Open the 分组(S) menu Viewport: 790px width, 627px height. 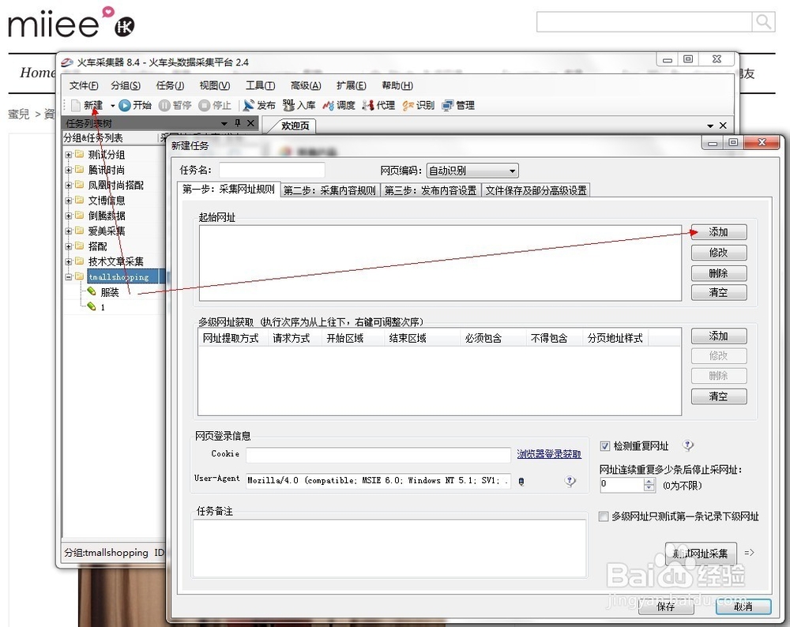[126, 85]
